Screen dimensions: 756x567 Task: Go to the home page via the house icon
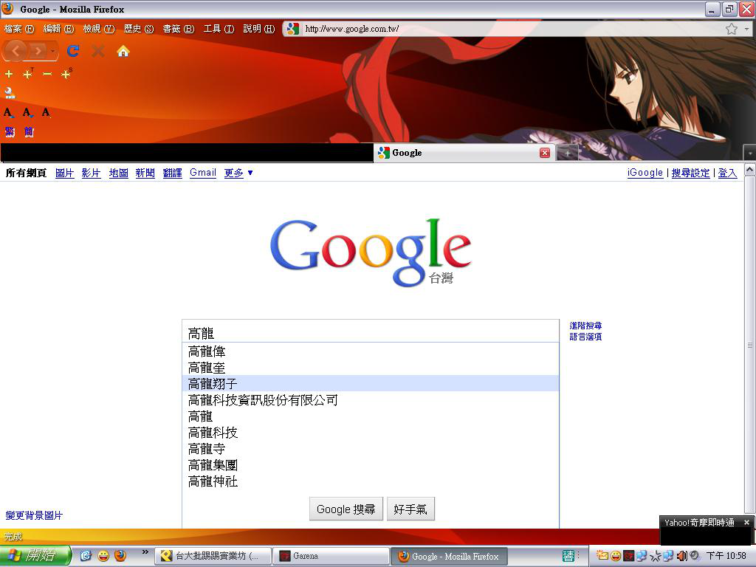click(x=123, y=51)
